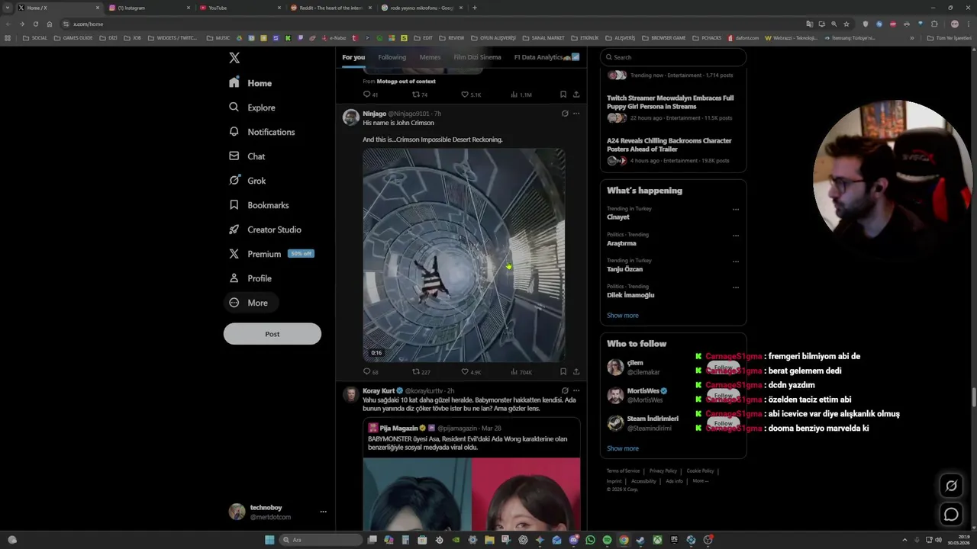The height and width of the screenshot is (549, 977).
Task: Click the X logo in sidebar
Action: [x=234, y=58]
